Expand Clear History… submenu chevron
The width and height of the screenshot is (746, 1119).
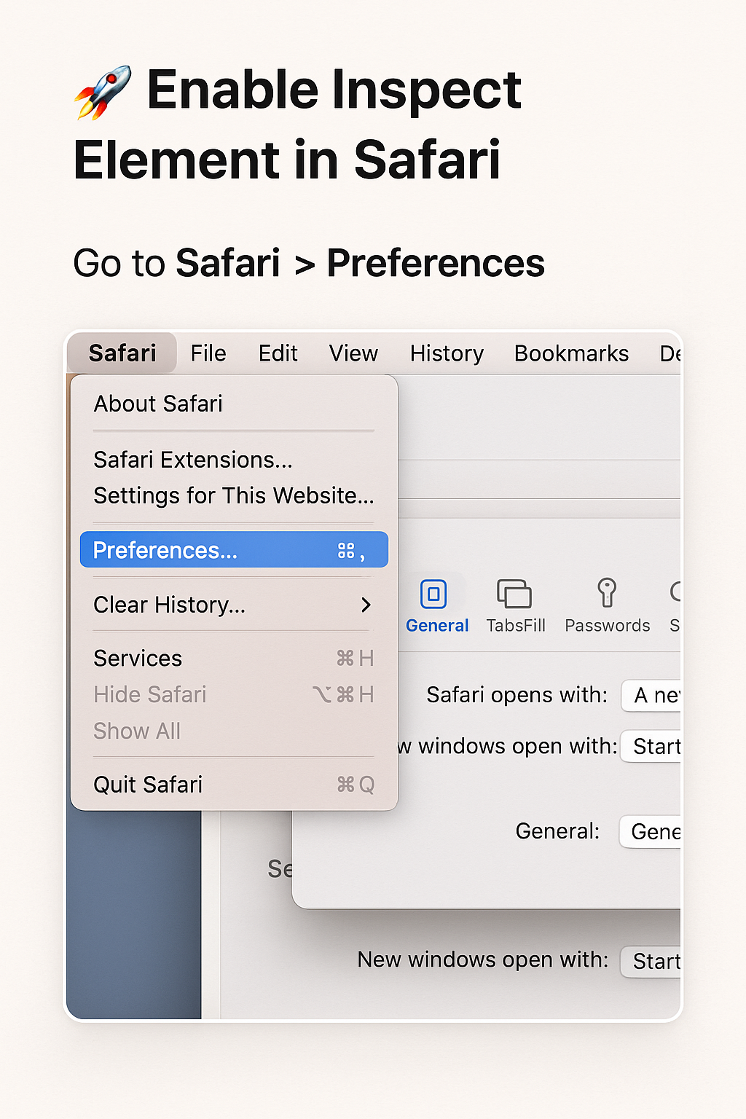[x=366, y=605]
